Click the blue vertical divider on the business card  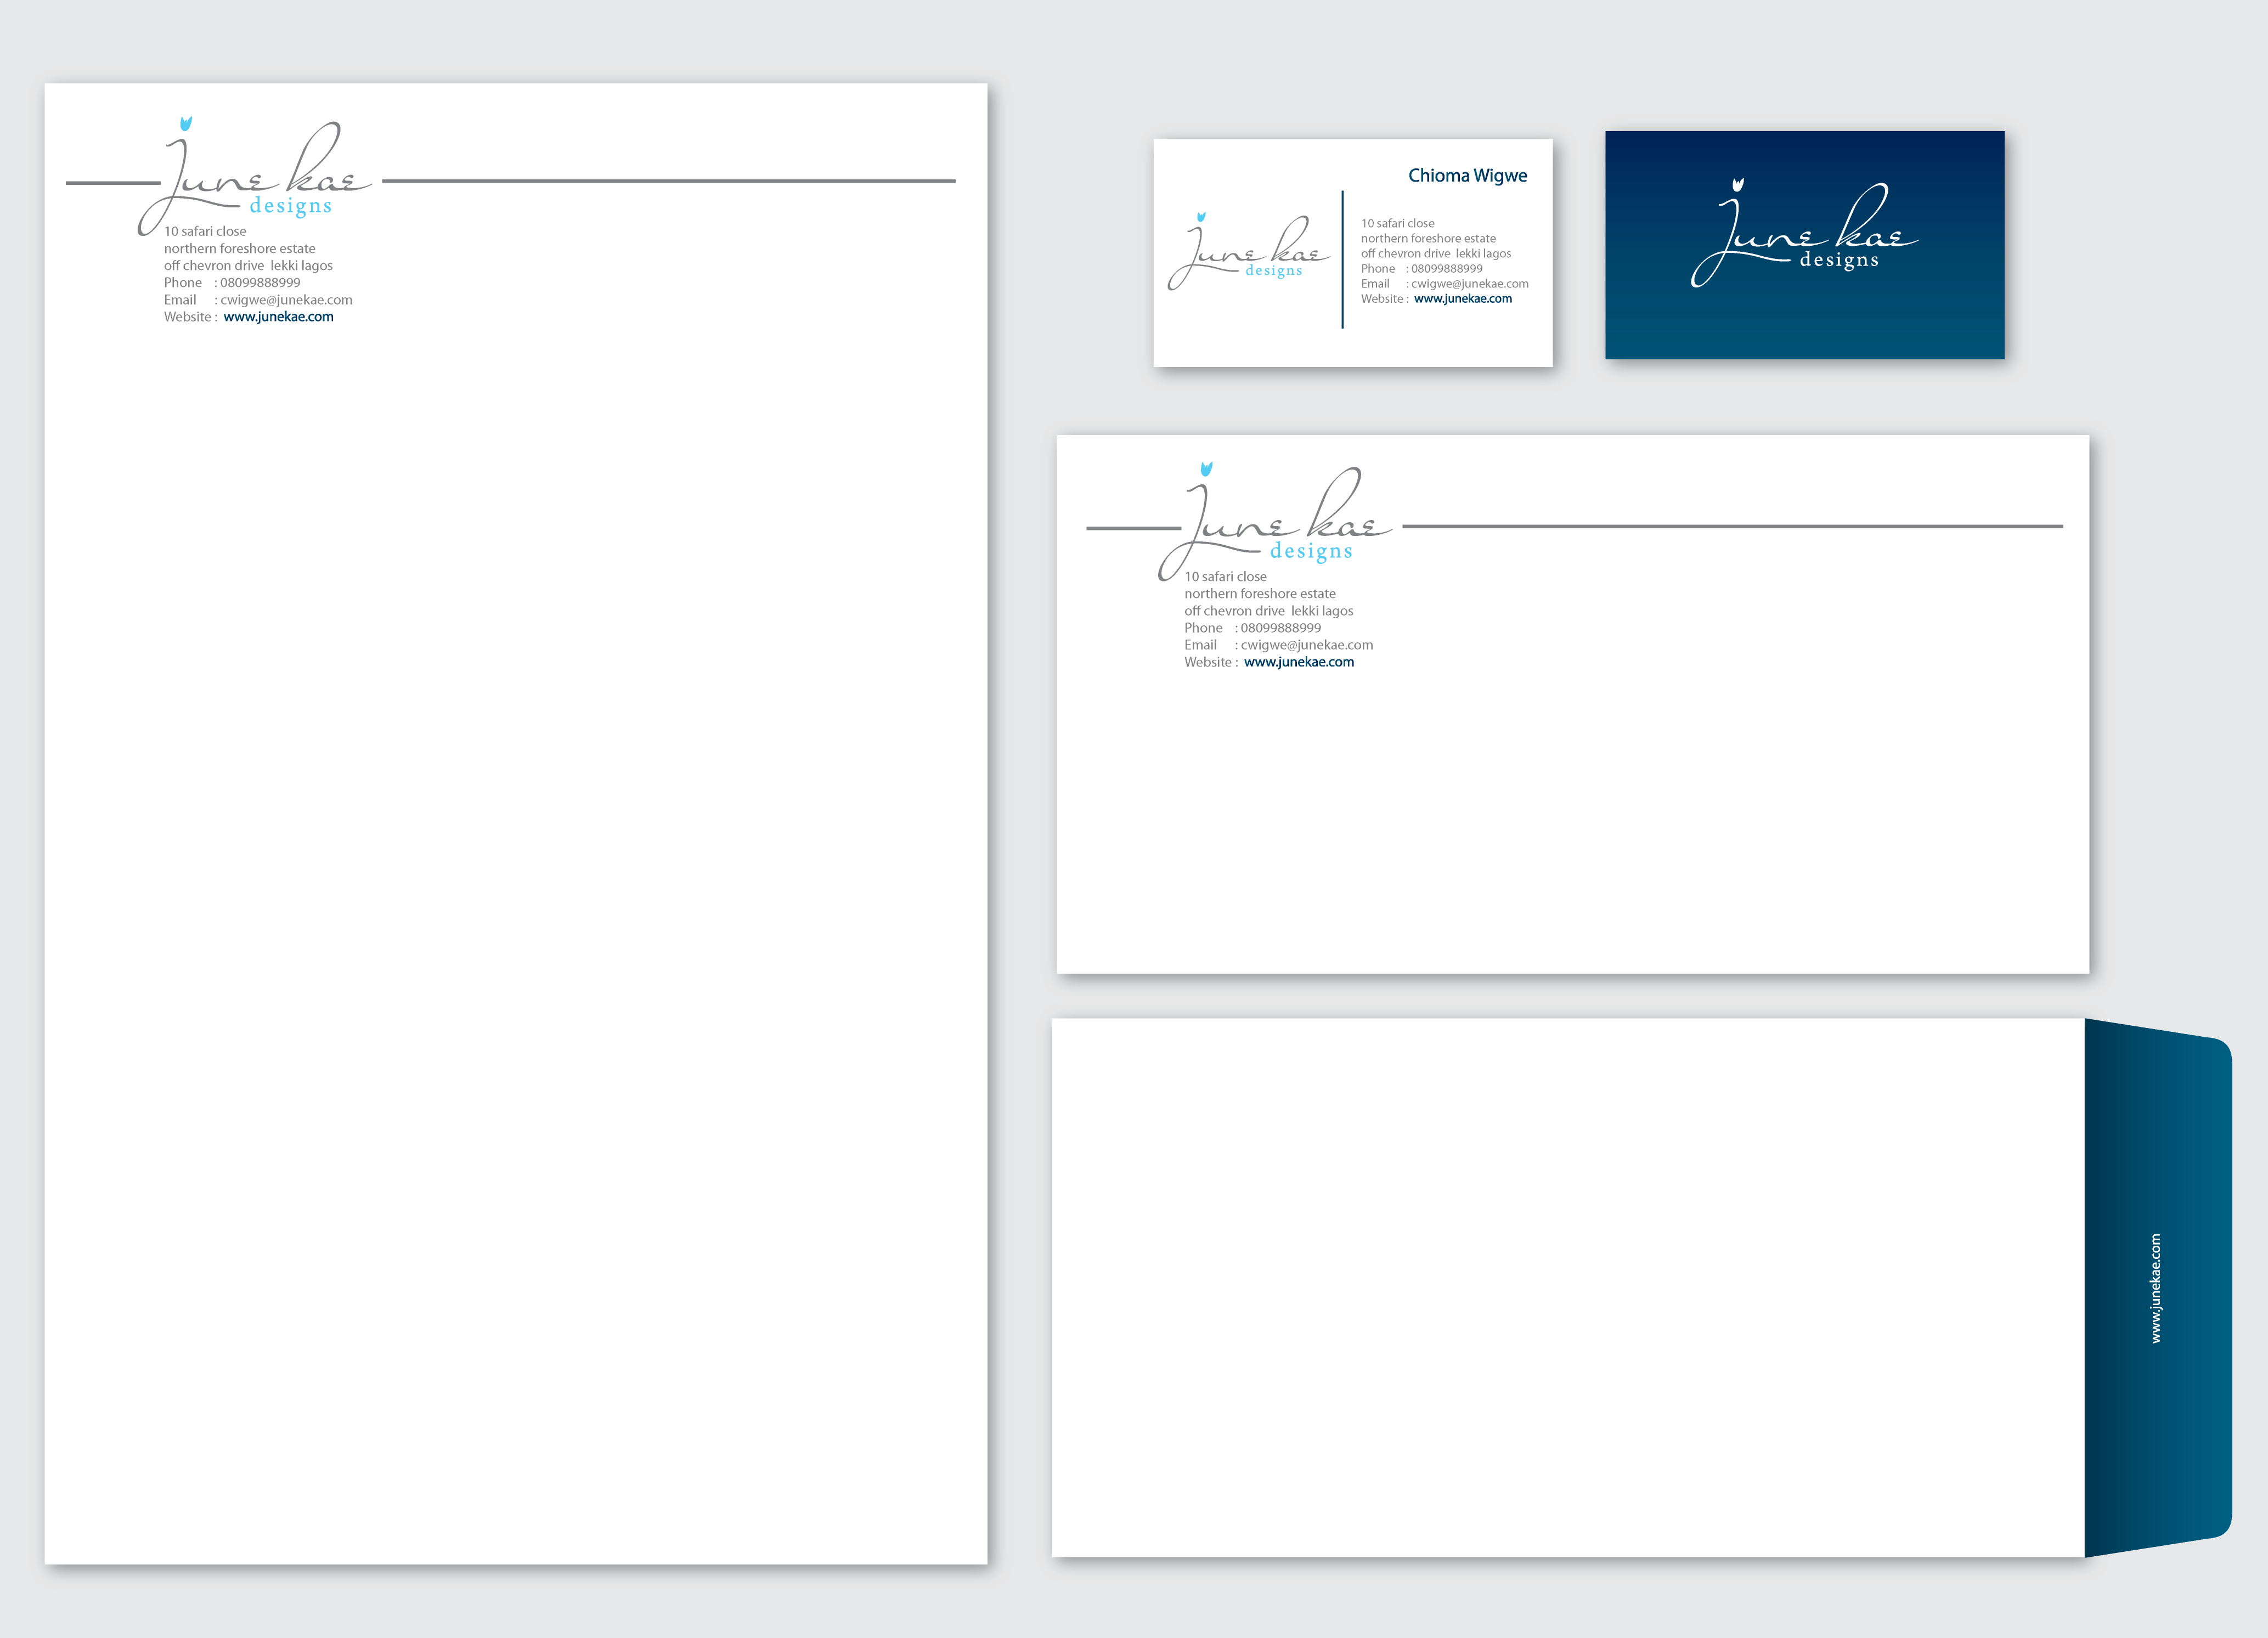coord(1342,259)
